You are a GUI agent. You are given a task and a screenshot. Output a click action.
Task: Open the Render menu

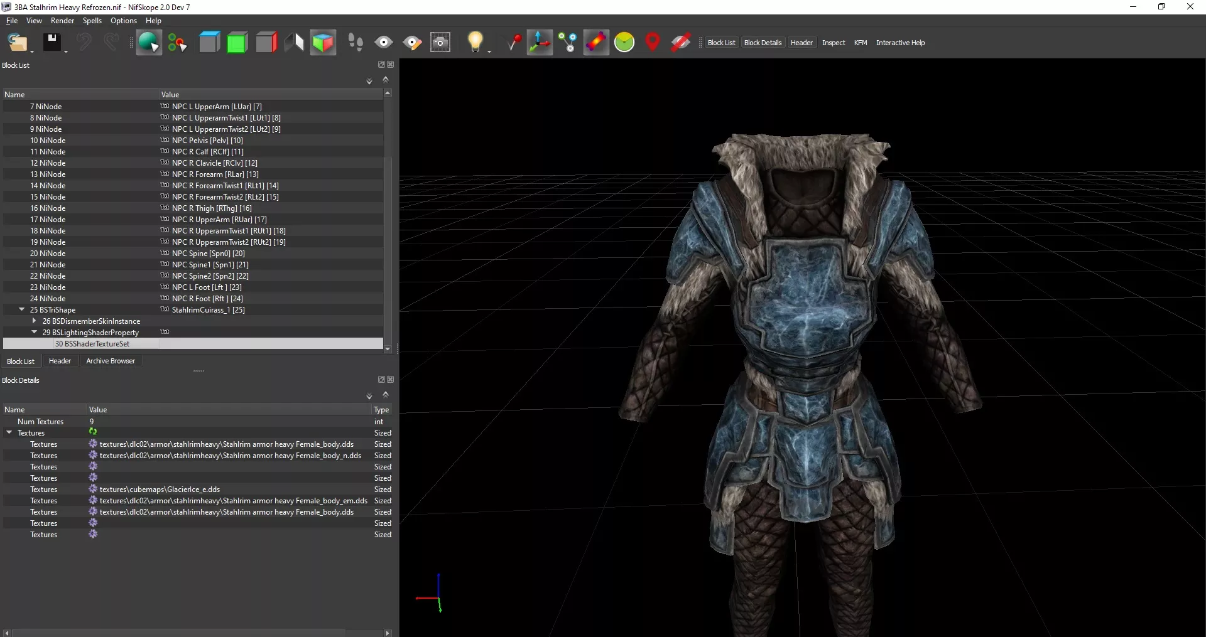[x=62, y=21]
